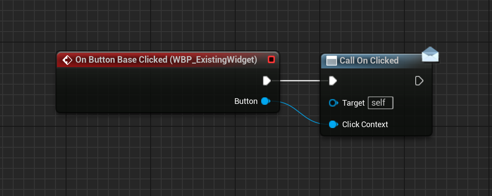Viewport: 492px width, 196px height.
Task: Click the Target input pin circle
Action: [333, 103]
